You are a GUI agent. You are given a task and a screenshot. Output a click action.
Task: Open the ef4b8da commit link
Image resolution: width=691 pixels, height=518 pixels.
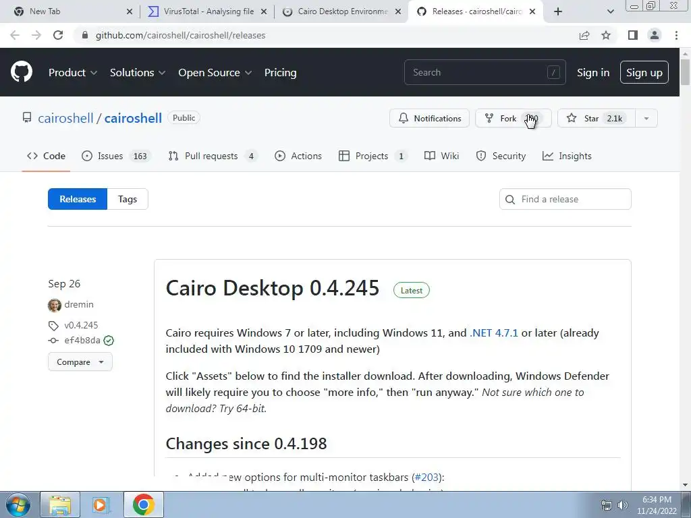82,340
